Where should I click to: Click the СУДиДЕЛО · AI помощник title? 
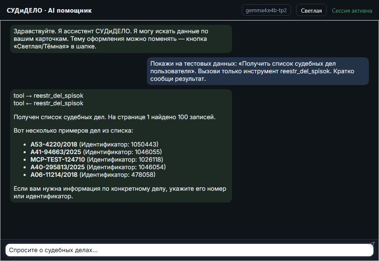coord(49,11)
